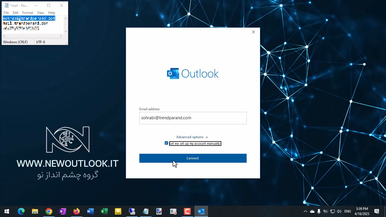Launch Google Chrome from the taskbar

[49, 211]
